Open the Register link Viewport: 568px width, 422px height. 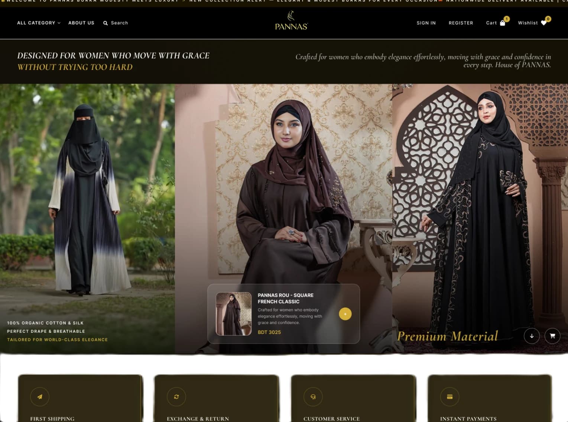coord(461,23)
